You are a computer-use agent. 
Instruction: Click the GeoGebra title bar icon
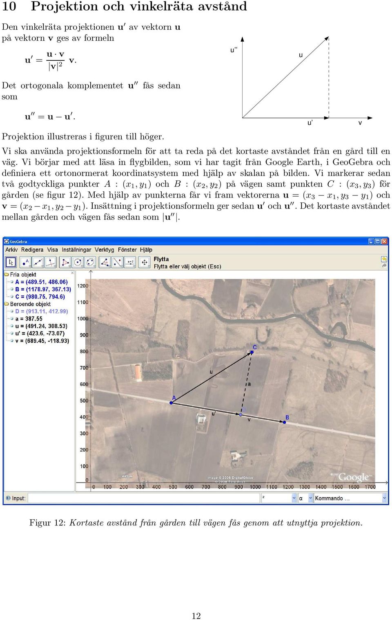(x=7, y=241)
